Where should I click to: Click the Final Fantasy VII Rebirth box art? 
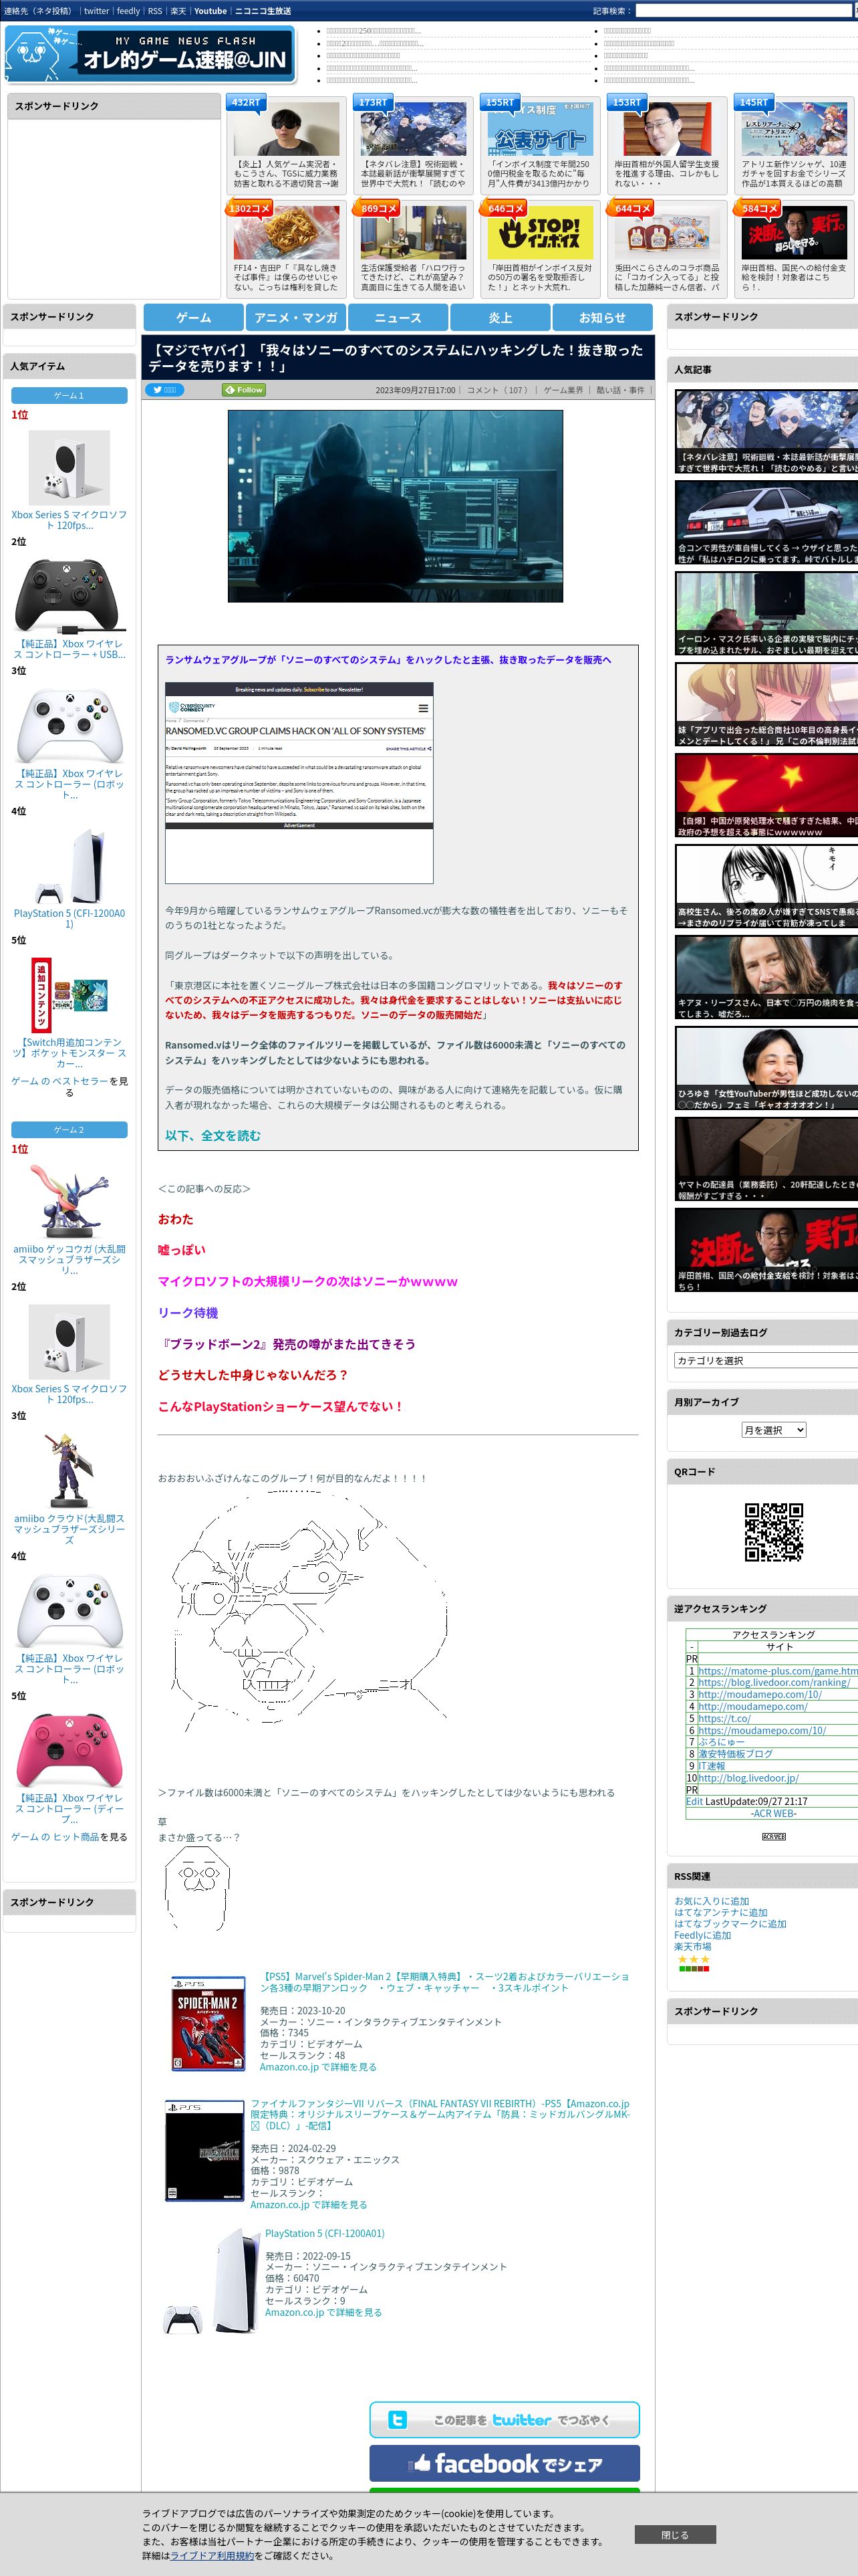[x=206, y=2150]
